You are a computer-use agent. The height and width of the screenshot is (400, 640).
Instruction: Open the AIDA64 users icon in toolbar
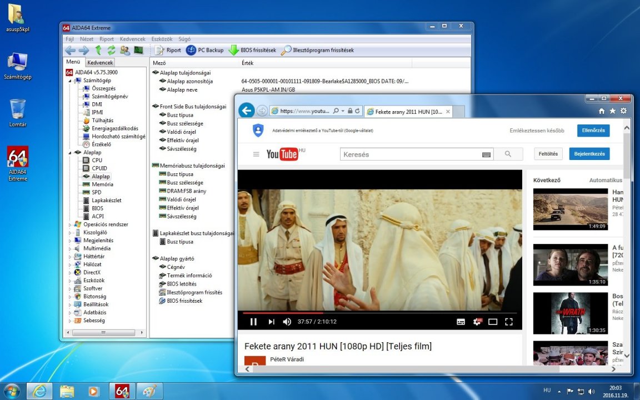coord(125,50)
